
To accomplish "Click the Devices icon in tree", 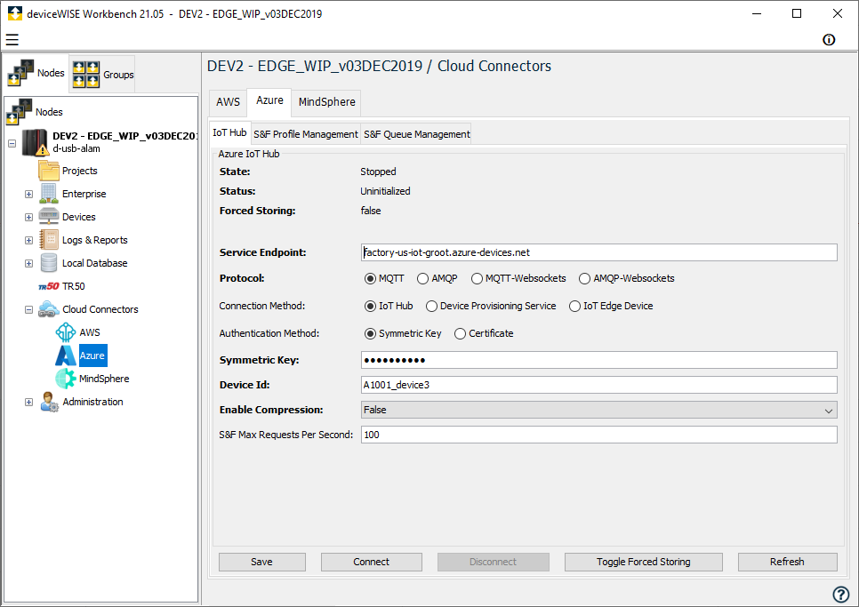I will pos(49,217).
